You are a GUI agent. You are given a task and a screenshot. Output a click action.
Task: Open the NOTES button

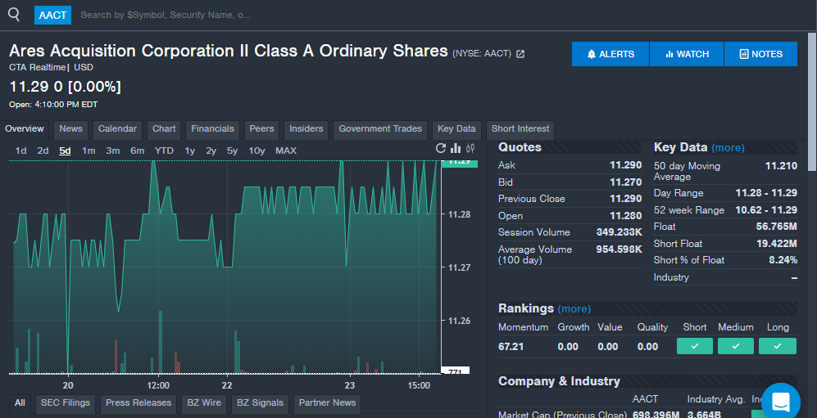click(760, 54)
